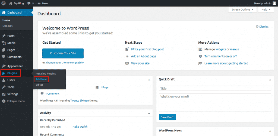Screen dimensions: 278x136
Task: Open the comments bubble icon in admin bar
Action: click(x=29, y=3)
